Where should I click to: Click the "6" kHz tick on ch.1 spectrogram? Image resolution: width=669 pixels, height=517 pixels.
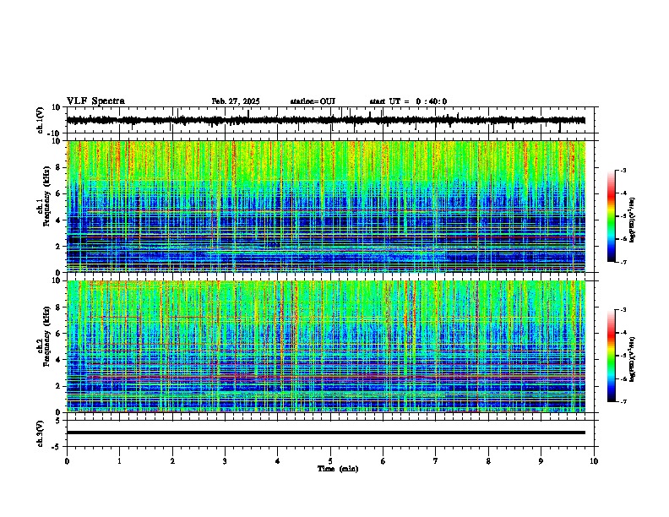(x=59, y=193)
